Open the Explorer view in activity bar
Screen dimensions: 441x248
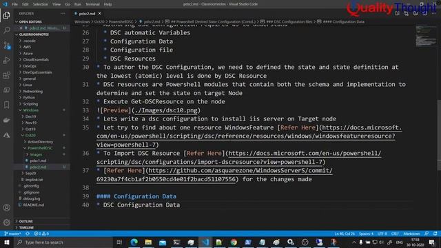[x=6, y=15]
